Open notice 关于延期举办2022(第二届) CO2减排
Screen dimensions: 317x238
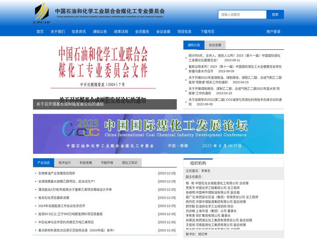pos(235,102)
